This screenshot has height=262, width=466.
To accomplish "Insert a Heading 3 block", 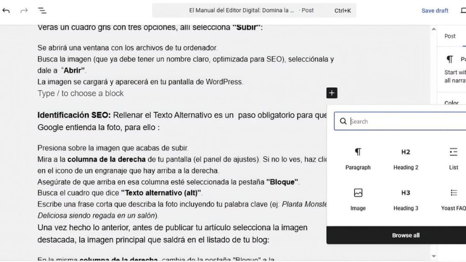I will [405, 200].
